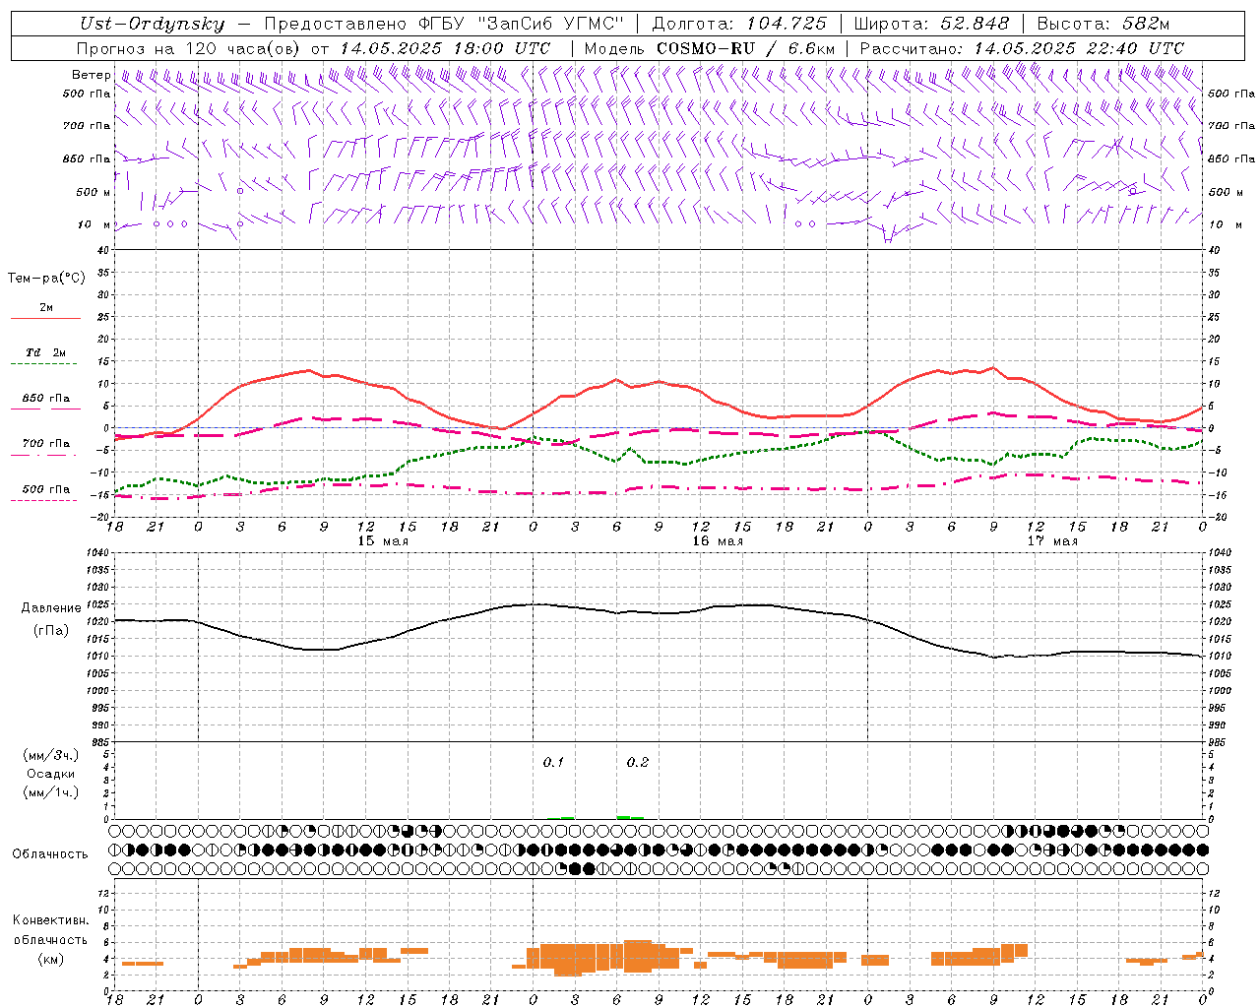This screenshot has height=1008, width=1260.
Task: Click dashed purple line sample under 'Td 2м'
Action: click(45, 364)
